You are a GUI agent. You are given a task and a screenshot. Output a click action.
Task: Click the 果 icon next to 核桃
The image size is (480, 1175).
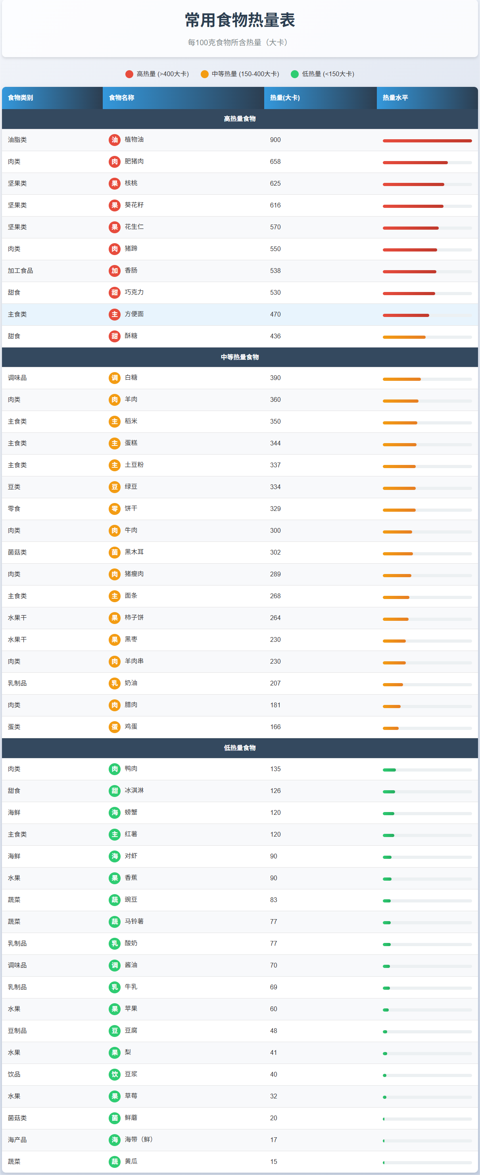tap(115, 184)
